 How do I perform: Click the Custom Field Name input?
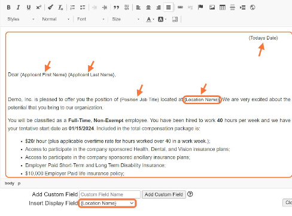point(110,194)
